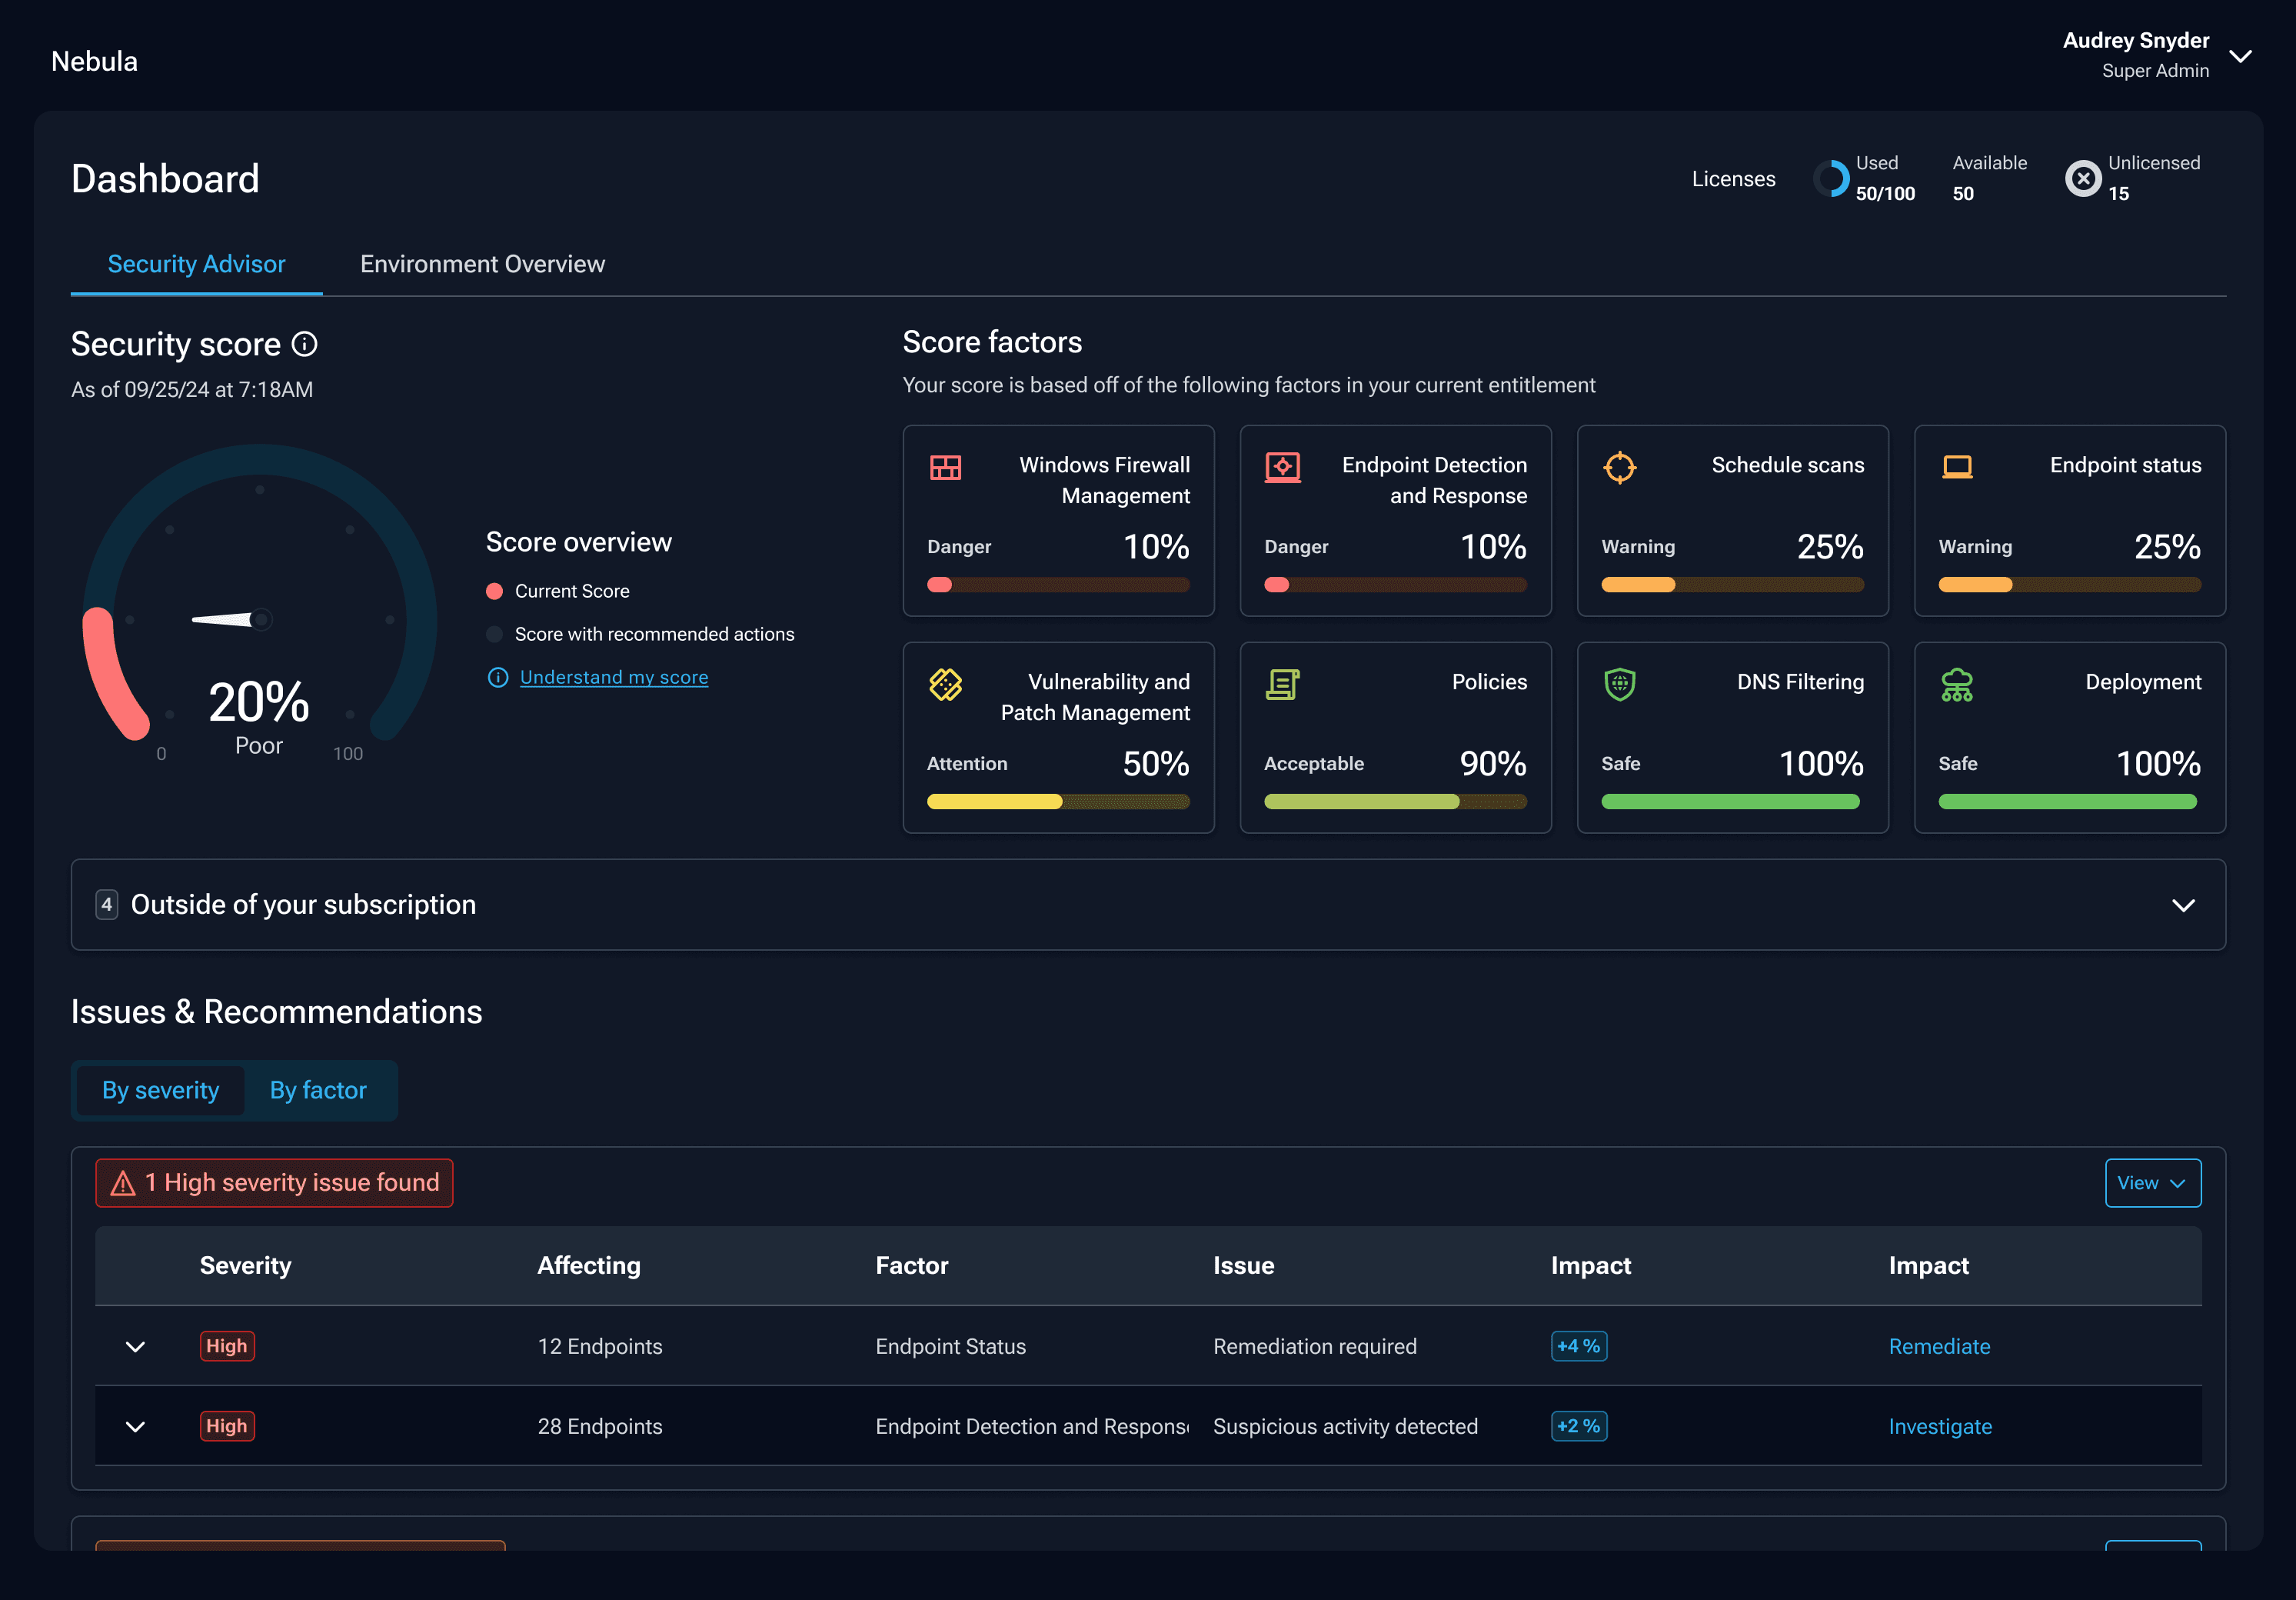Click the Windows Firewall Management brick icon
The height and width of the screenshot is (1600, 2296).
click(x=945, y=467)
